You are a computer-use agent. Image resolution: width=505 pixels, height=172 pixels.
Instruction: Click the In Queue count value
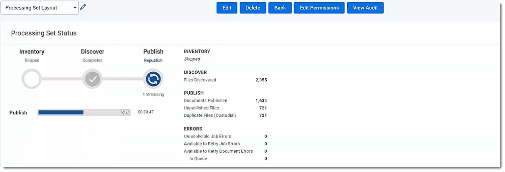coord(265,159)
